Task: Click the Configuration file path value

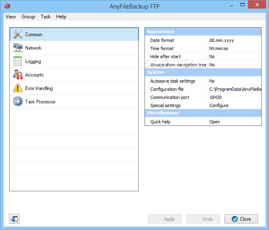Action: 234,89
